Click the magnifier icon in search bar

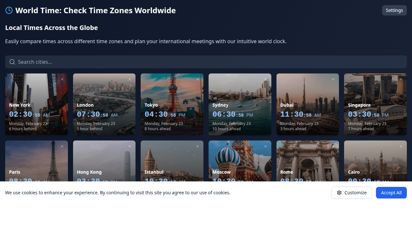tap(12, 62)
